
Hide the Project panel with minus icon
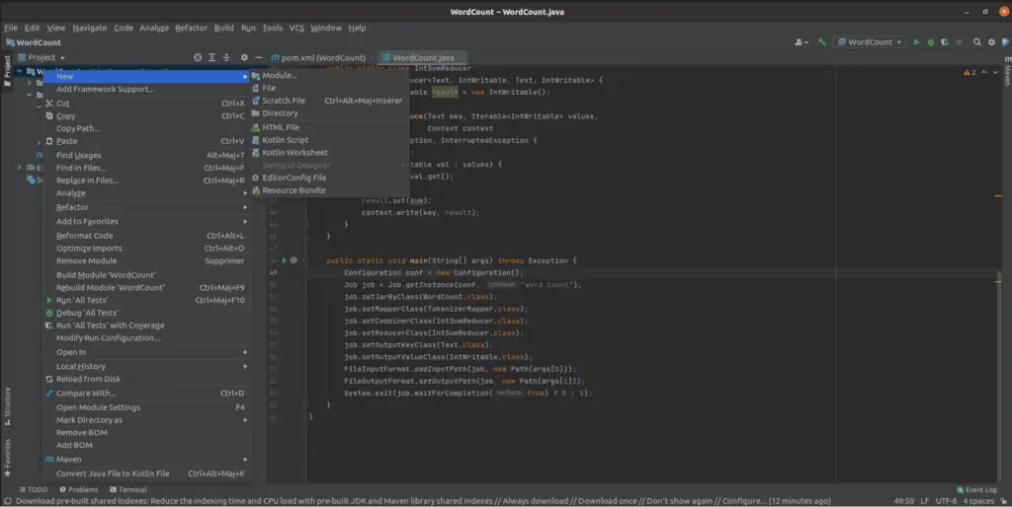point(258,57)
